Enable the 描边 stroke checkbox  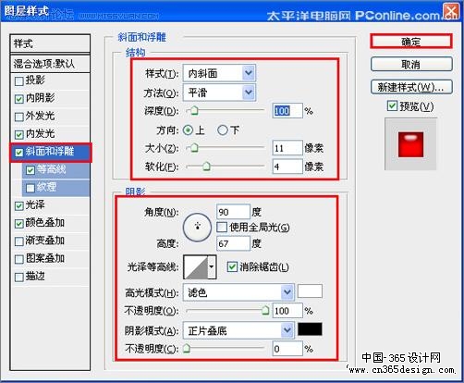(x=19, y=277)
